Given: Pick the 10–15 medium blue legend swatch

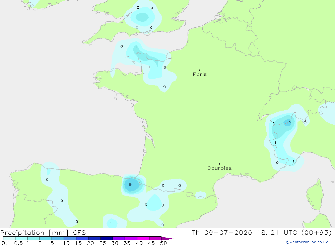Looking at the screenshot, I should 70,238.
